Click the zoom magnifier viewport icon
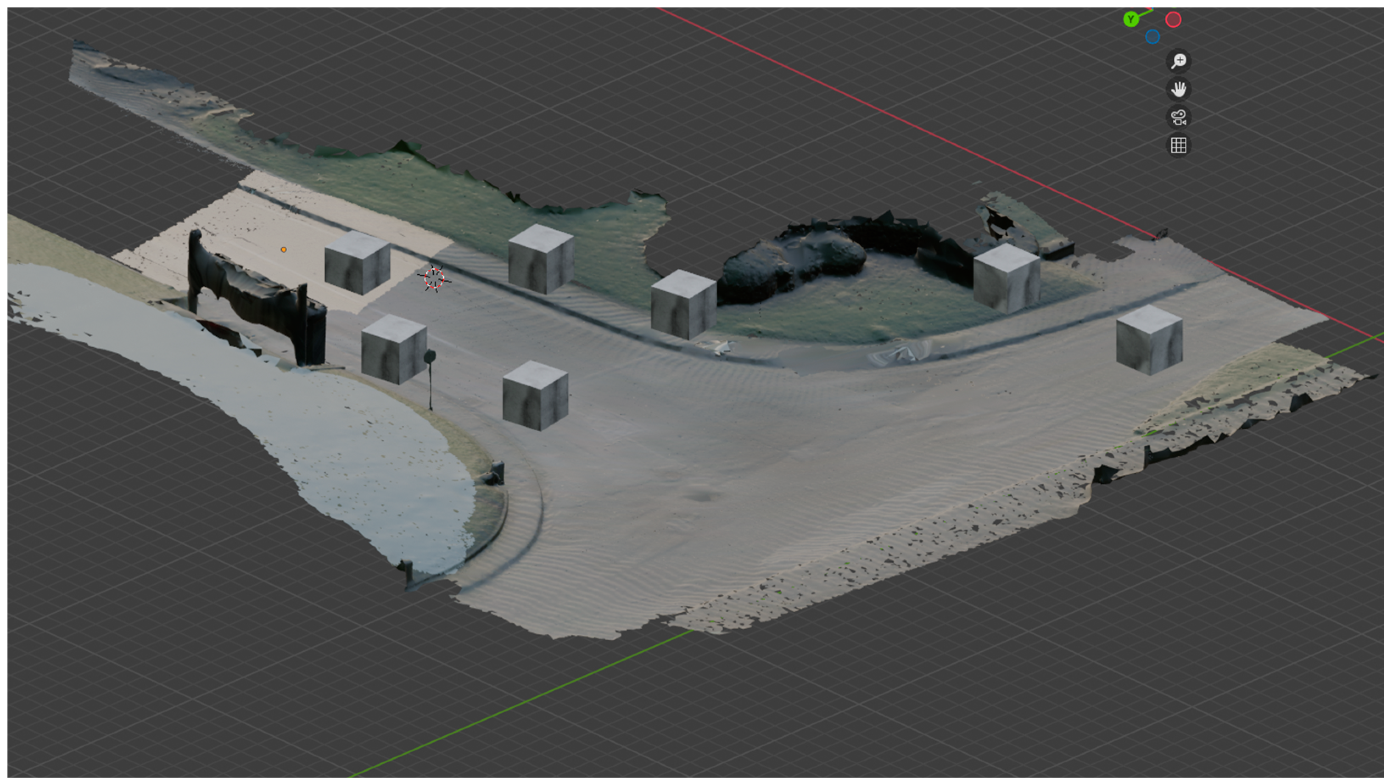This screenshot has width=1390, height=784. pyautogui.click(x=1178, y=61)
